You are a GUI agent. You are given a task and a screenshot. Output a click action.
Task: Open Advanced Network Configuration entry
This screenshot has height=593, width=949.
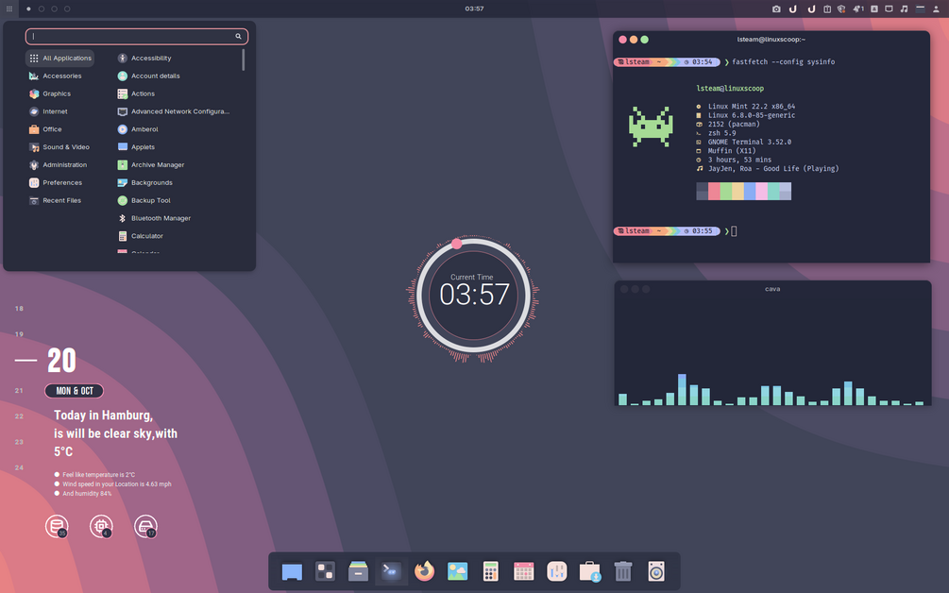point(174,111)
